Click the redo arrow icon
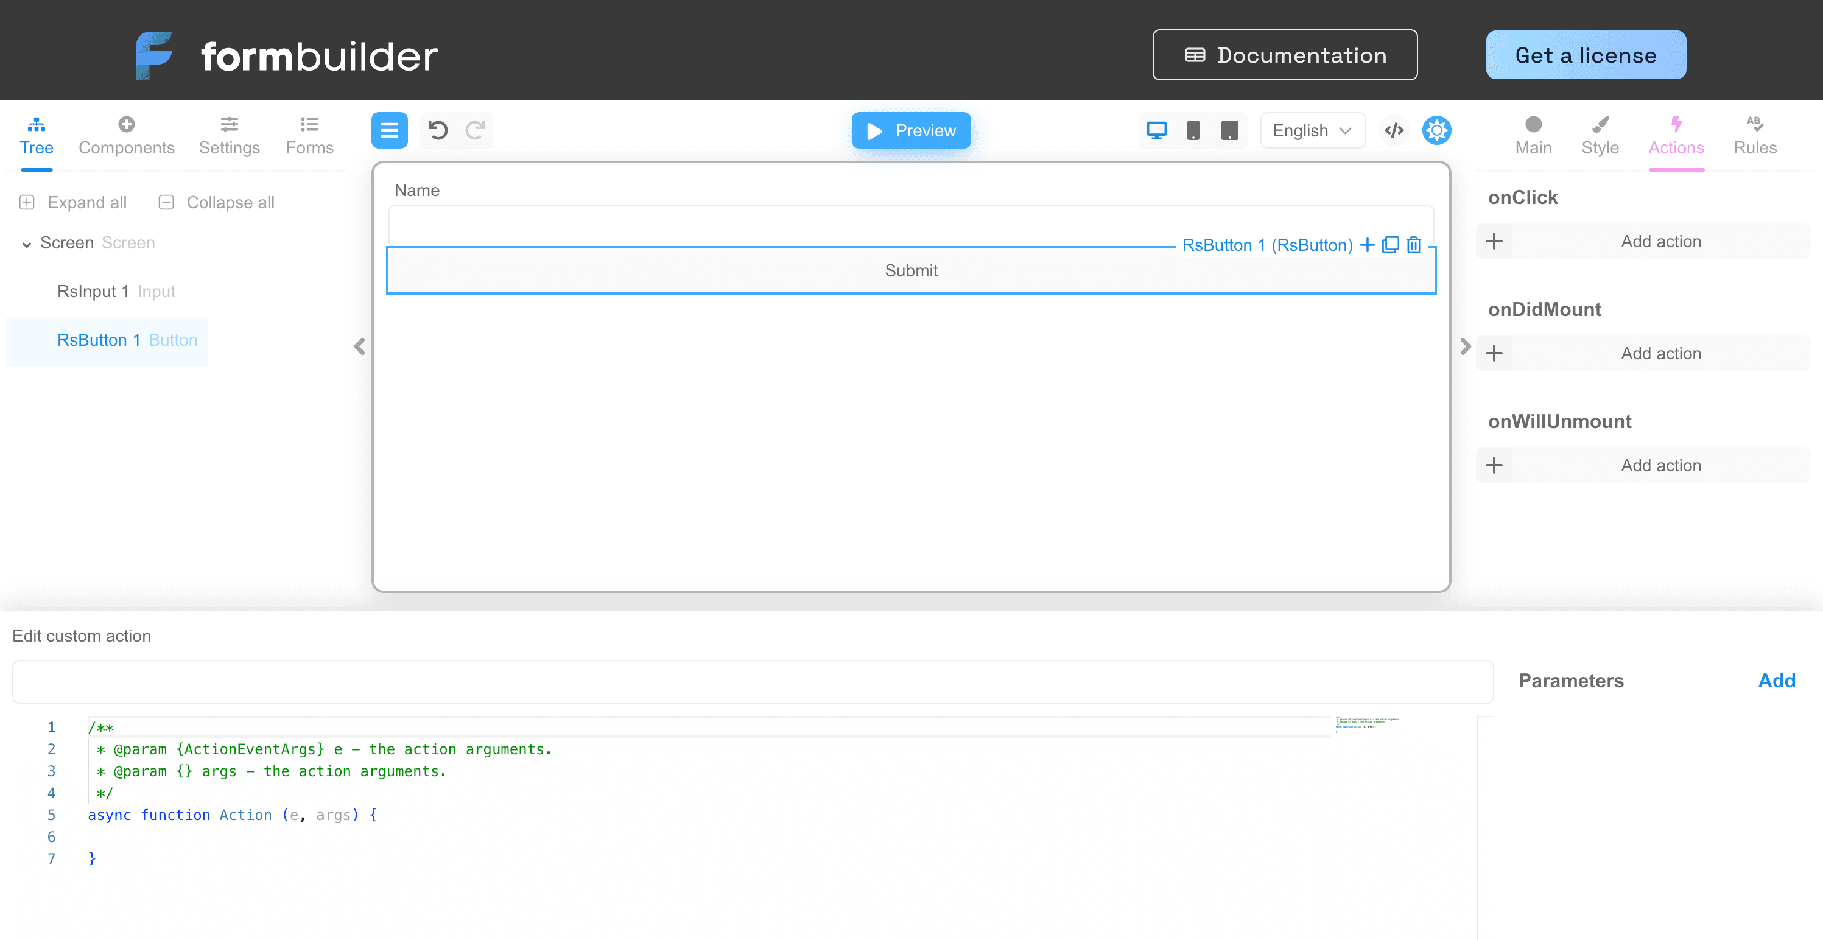 (475, 130)
